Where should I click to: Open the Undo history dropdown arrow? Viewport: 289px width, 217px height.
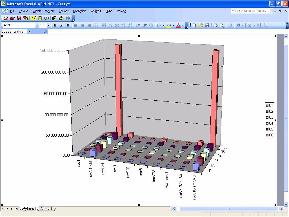click(x=243, y=25)
